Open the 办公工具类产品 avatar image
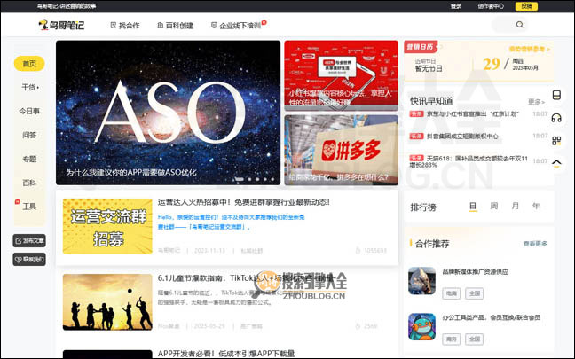The image size is (575, 359). click(421, 326)
